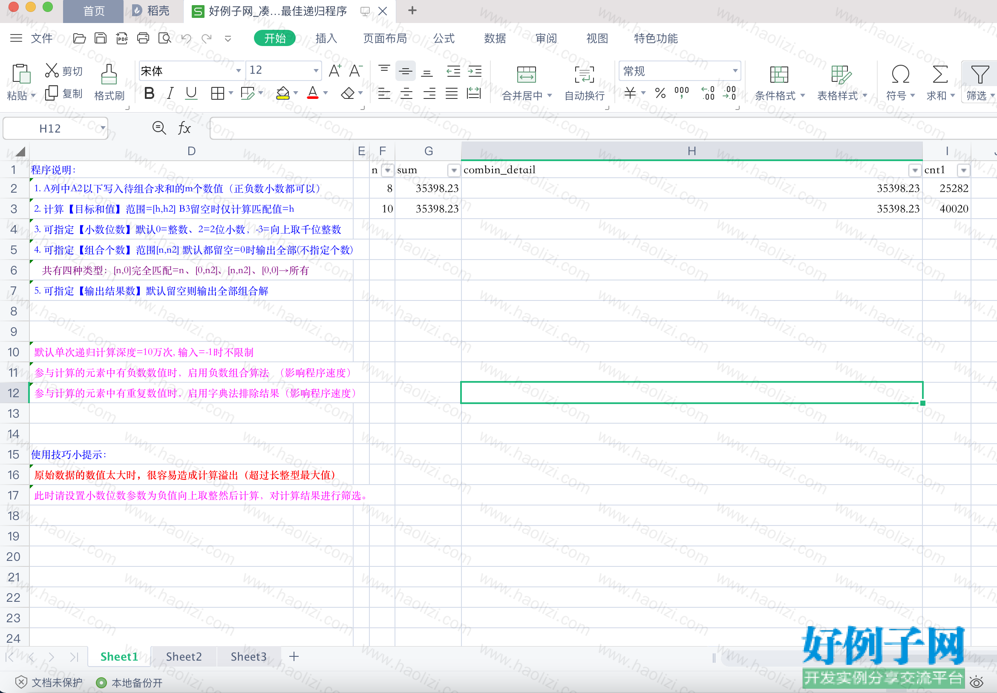
Task: Undo the last action
Action: 186,38
